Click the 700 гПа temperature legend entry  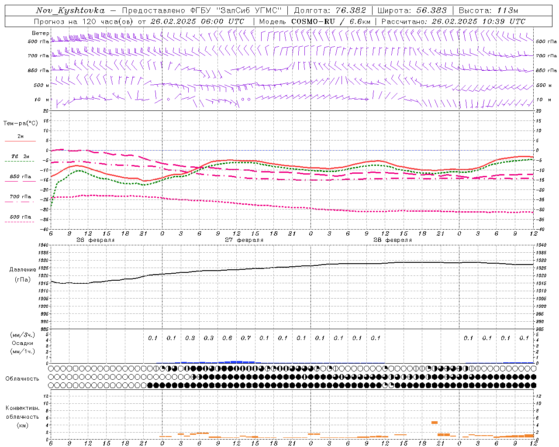pos(21,197)
